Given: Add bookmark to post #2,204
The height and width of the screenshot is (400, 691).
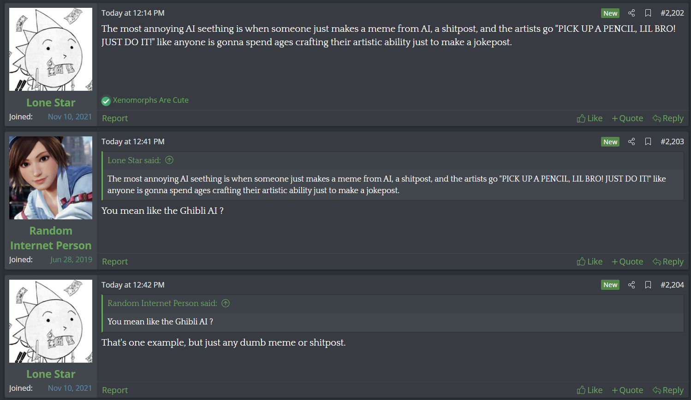Looking at the screenshot, I should tap(648, 285).
